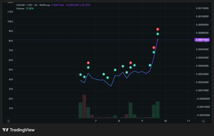Click the 0.00050000 price axis label
This screenshot has height=136, width=214.
(202, 58)
